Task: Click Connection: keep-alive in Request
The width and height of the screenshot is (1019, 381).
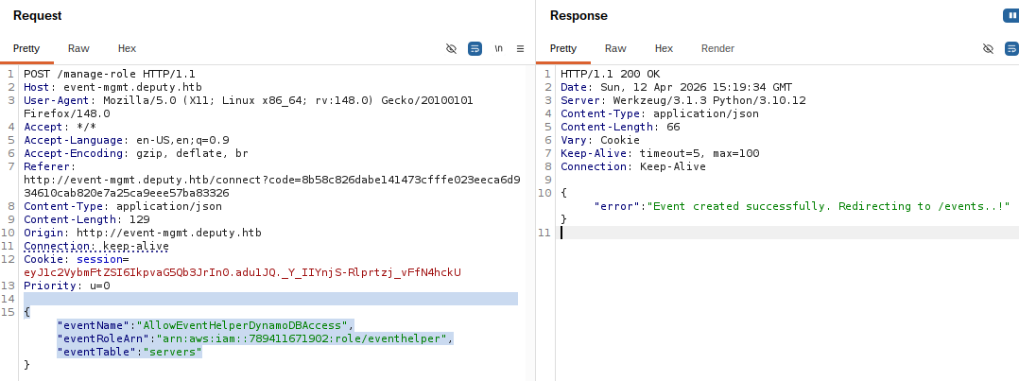Action: [x=96, y=246]
